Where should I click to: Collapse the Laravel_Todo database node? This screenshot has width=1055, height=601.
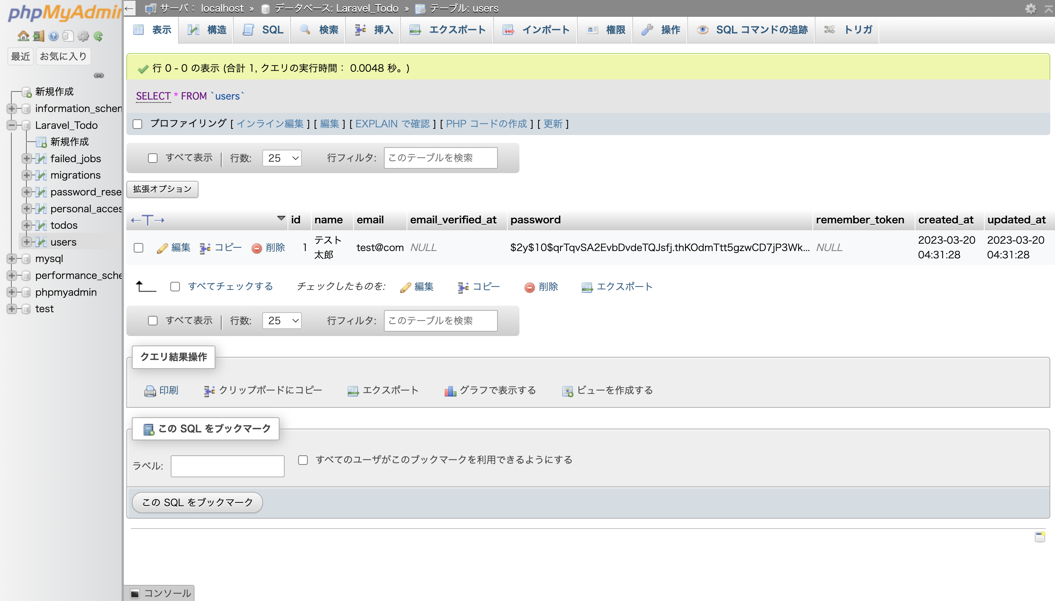12,125
